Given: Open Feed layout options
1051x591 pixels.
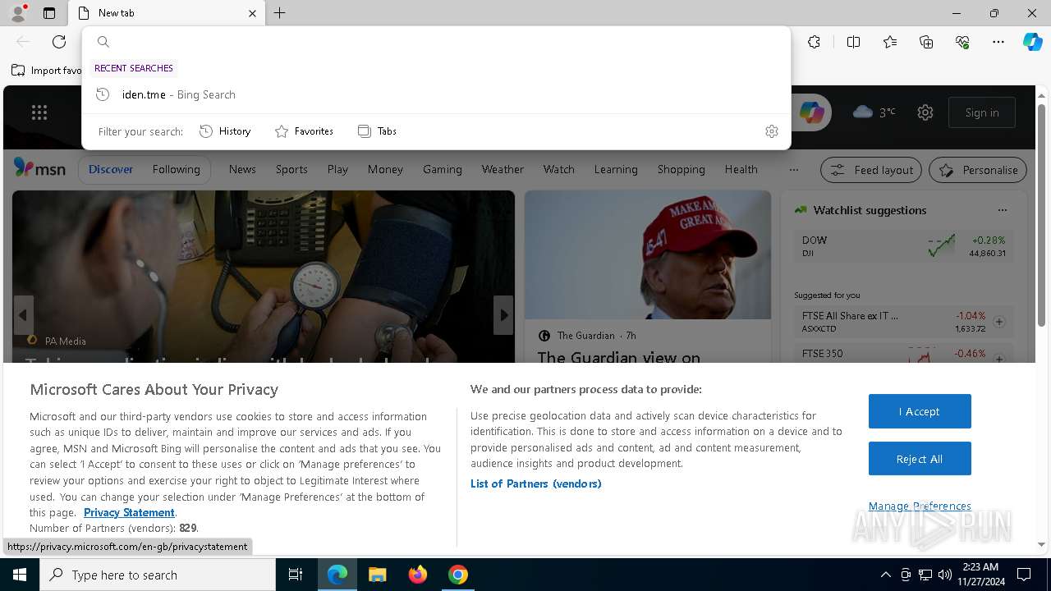Looking at the screenshot, I should click(x=871, y=170).
